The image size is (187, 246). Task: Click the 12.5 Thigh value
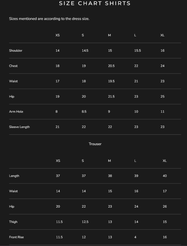(x=85, y=222)
